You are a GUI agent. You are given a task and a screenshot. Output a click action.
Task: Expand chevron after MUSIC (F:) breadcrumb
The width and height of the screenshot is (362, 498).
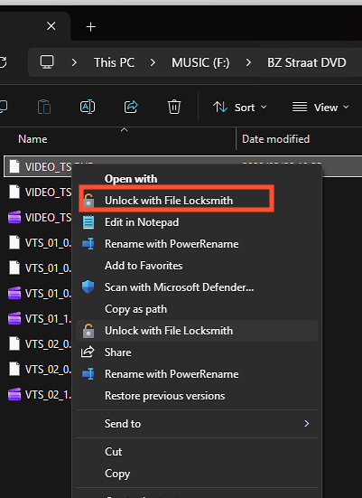[x=248, y=62]
